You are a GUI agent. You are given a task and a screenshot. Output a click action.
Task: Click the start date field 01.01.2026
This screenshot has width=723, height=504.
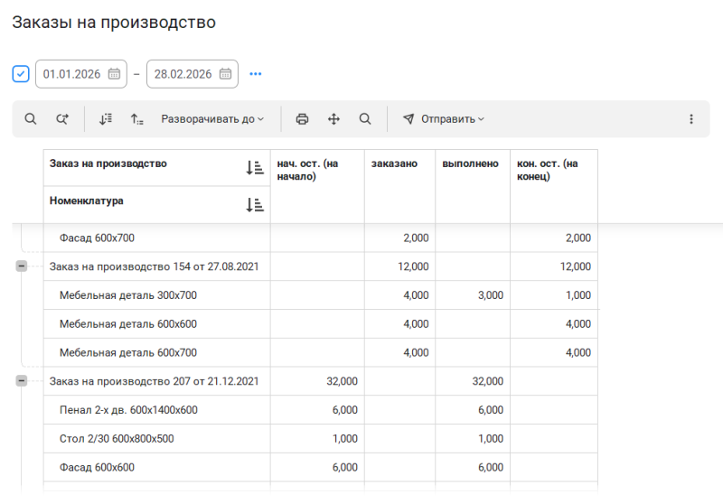point(72,74)
